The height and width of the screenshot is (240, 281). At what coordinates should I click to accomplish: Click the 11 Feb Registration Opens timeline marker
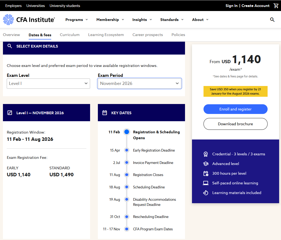pos(127,132)
